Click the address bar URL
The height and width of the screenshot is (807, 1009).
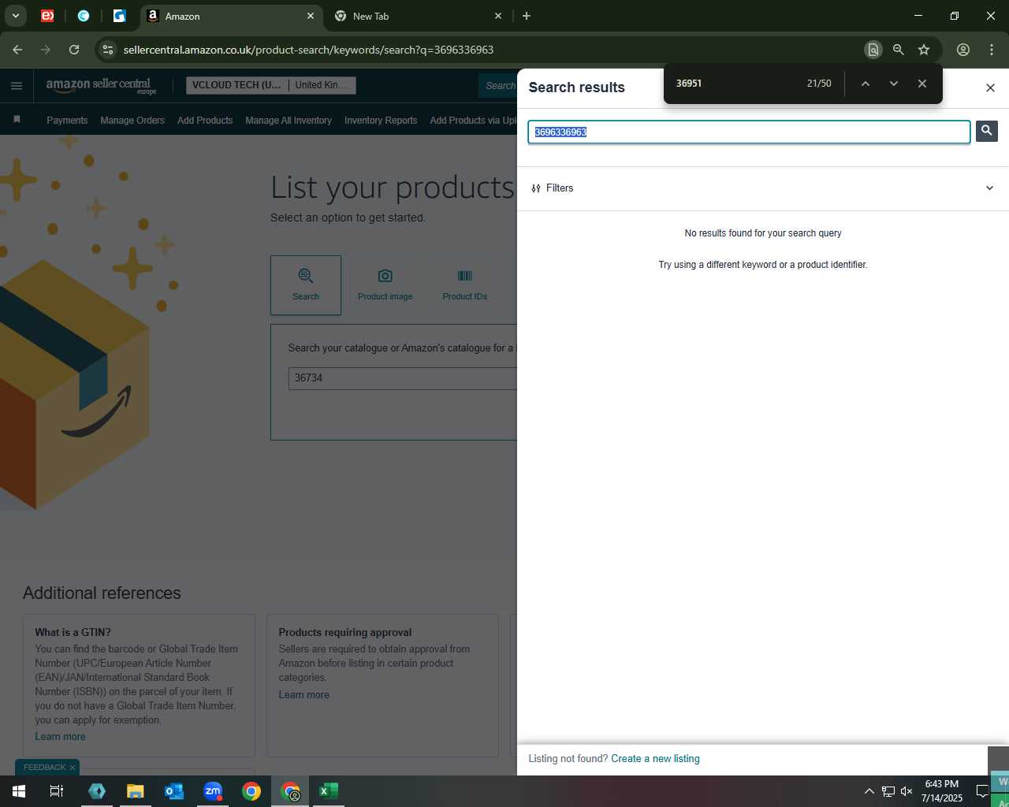(308, 50)
